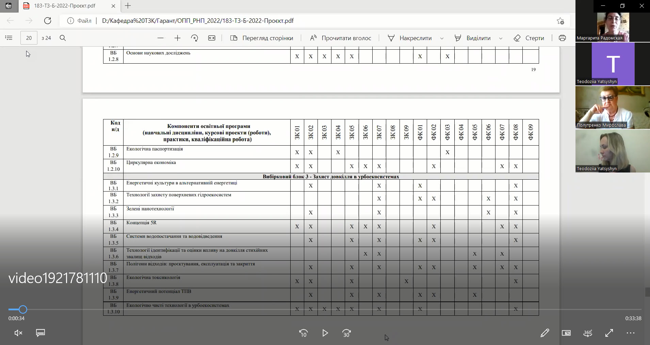Image resolution: width=650 pixels, height=345 pixels.
Task: Unmute the video sound
Action: click(x=18, y=333)
